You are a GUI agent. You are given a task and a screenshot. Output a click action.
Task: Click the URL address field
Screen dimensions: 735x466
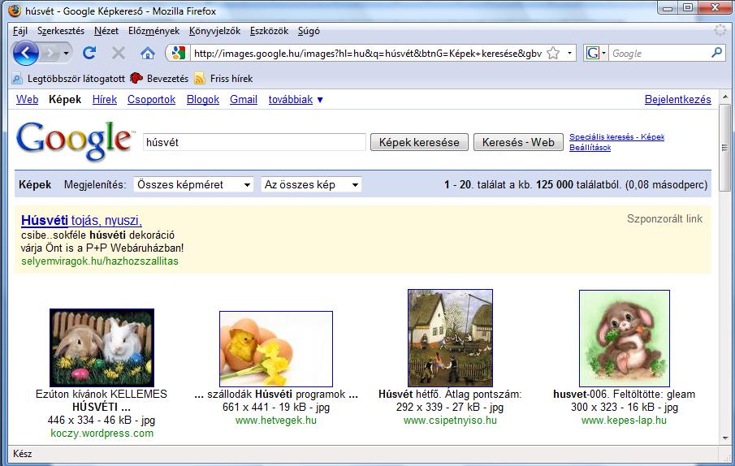(x=367, y=54)
